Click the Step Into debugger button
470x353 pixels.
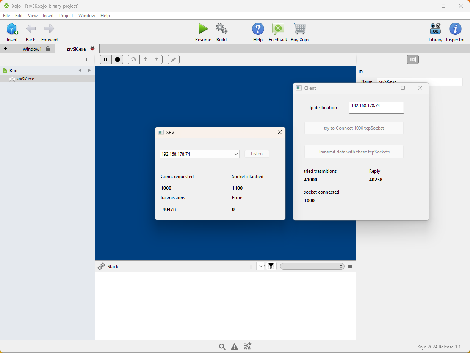[x=145, y=59]
